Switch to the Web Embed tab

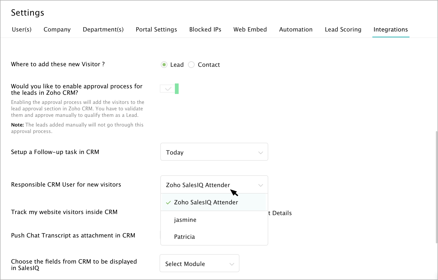pyautogui.click(x=250, y=29)
